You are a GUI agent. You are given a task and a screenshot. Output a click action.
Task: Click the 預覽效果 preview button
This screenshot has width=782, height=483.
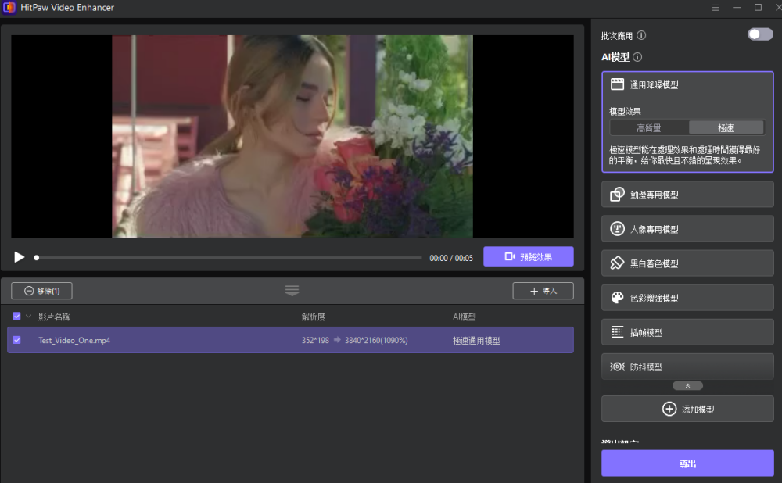tap(528, 256)
